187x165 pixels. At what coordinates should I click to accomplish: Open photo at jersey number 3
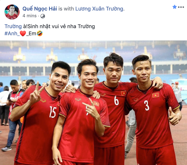click(x=147, y=105)
